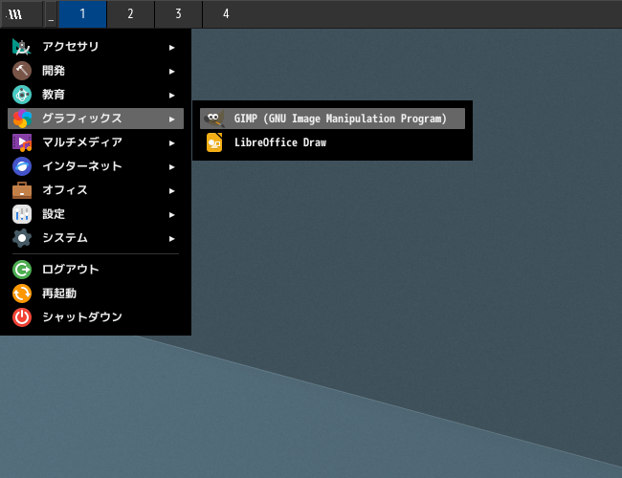Image resolution: width=622 pixels, height=478 pixels.
Task: Expand 開発 submenu arrow
Action: point(171,72)
